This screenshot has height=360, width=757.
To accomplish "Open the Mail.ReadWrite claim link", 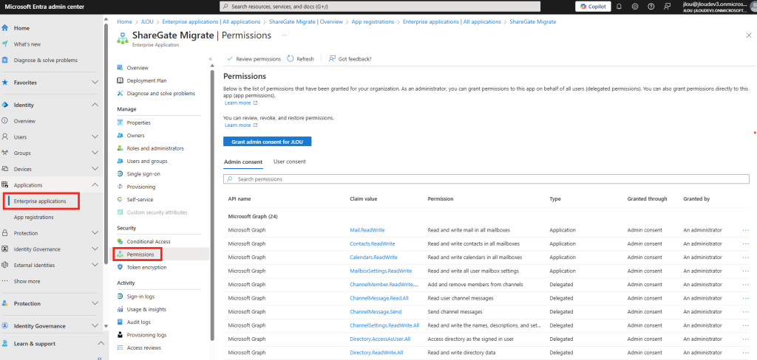I will click(367, 230).
